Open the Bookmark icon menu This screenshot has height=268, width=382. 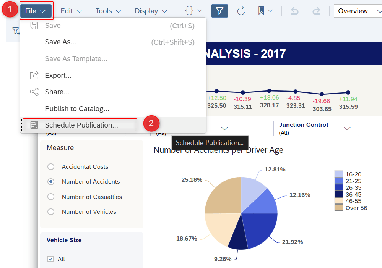tap(265, 11)
